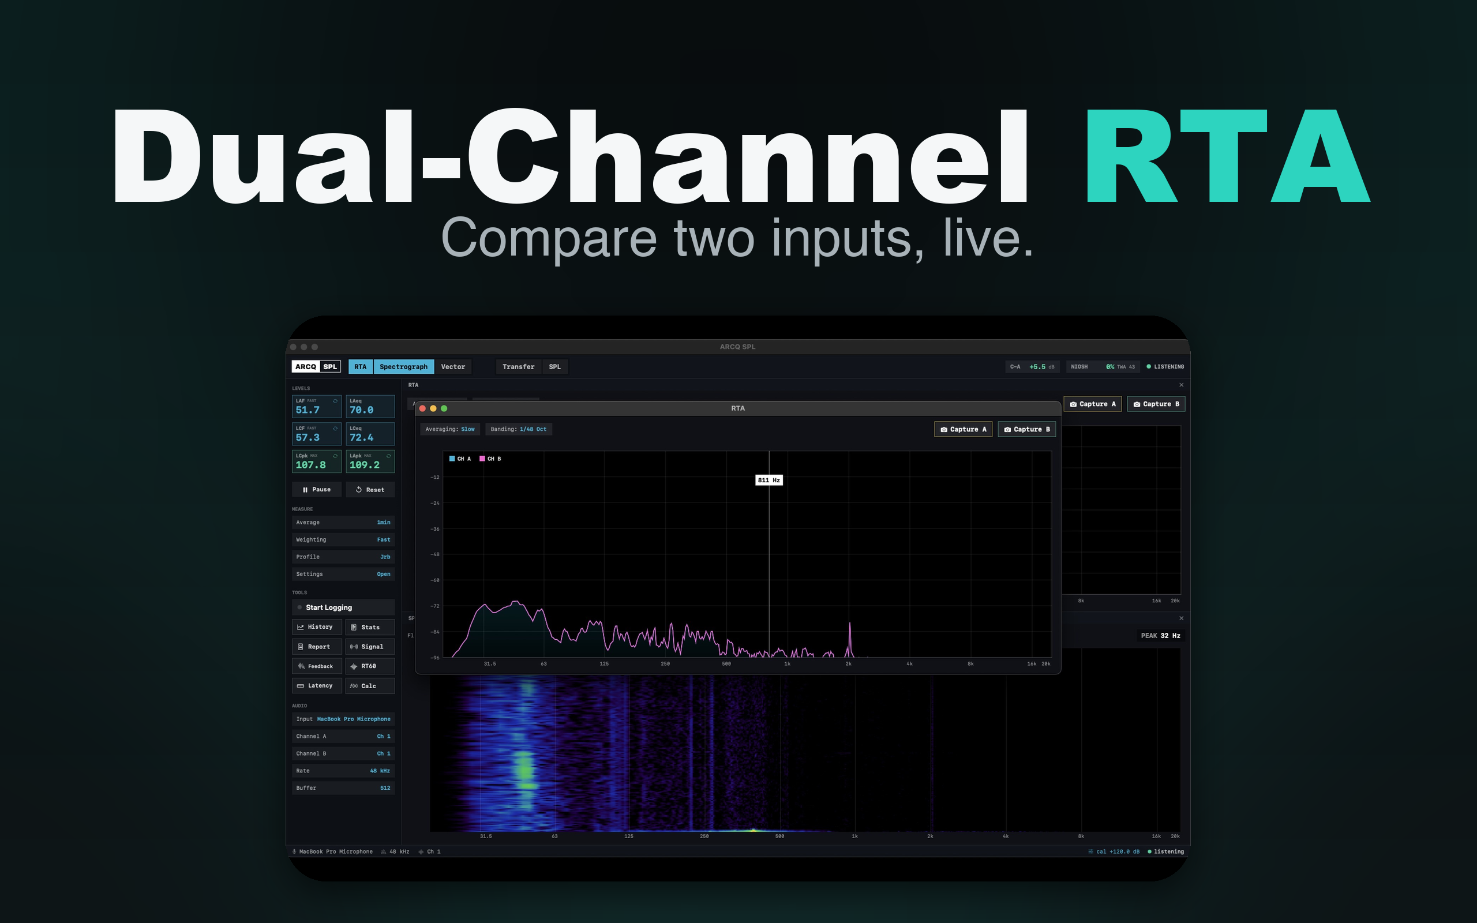This screenshot has height=923, width=1477.
Task: Click the PEAK 32 Hz readout
Action: (1160, 636)
